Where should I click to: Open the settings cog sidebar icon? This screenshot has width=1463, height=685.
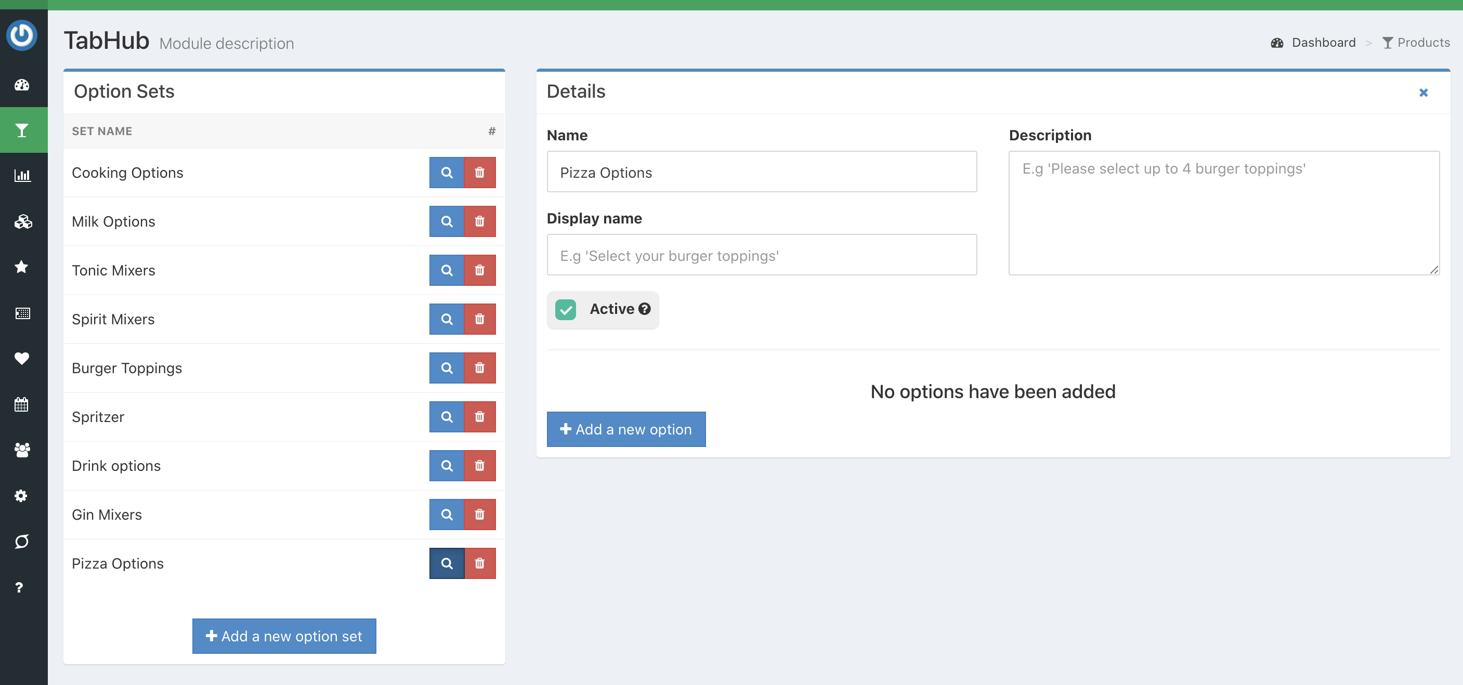(22, 496)
